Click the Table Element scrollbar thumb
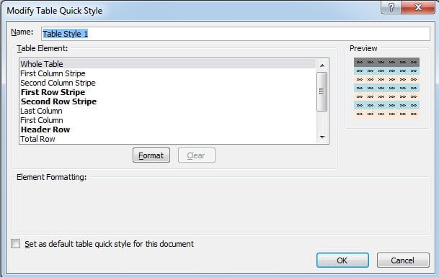 click(x=322, y=91)
